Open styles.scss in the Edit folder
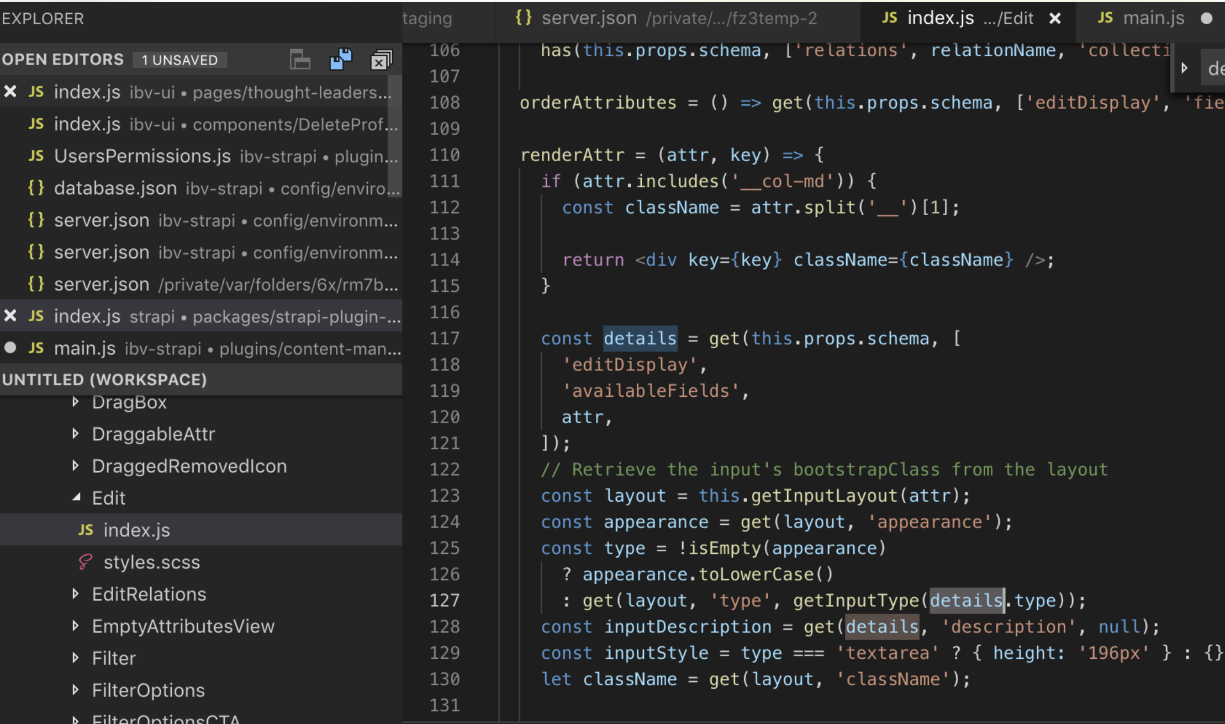1225x724 pixels. click(201, 562)
